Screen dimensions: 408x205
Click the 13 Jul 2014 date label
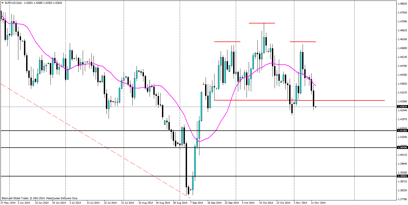point(93,203)
